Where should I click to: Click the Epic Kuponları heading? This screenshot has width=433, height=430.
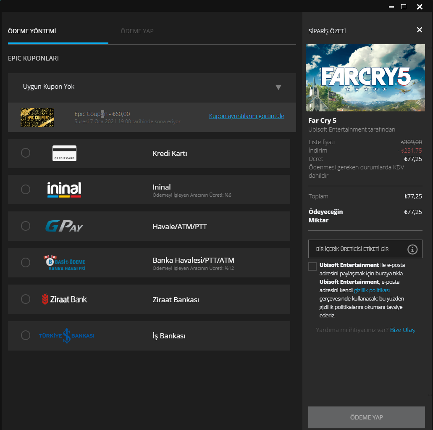34,58
